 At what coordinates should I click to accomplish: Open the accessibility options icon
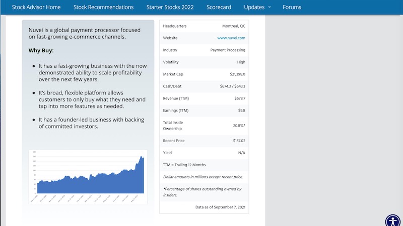point(393,221)
